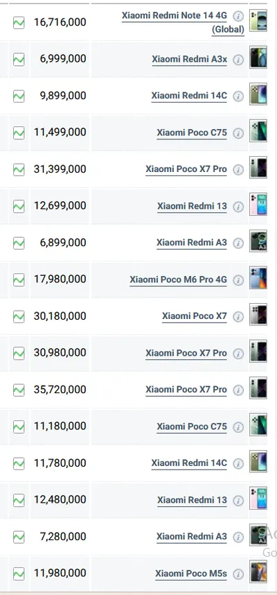Open Xiaomi Poco C75 link priced 11,499,000
The height and width of the screenshot is (595, 277).
pos(192,133)
